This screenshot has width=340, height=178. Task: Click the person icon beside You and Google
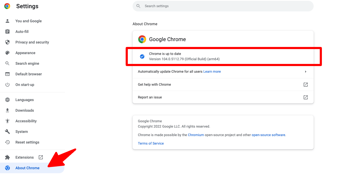pos(7,21)
